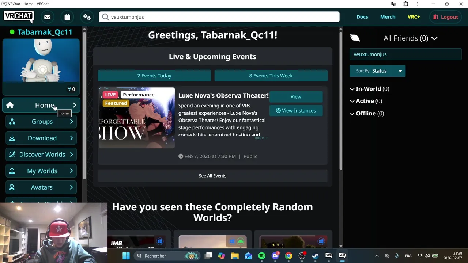
Task: Click the main search field
Action: pyautogui.click(x=219, y=17)
